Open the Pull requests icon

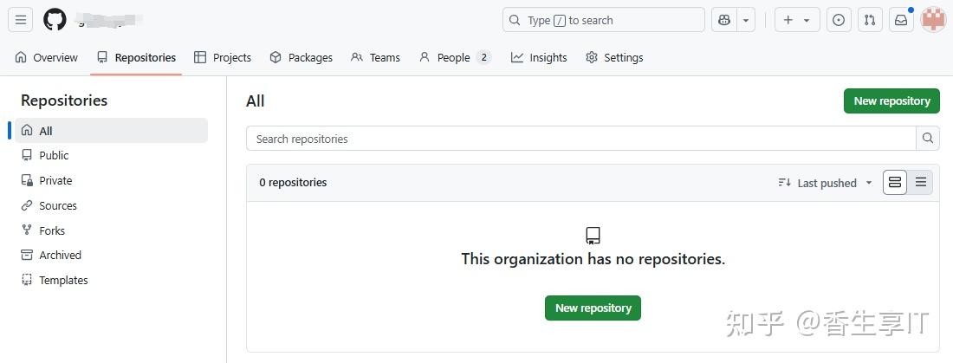tap(869, 20)
